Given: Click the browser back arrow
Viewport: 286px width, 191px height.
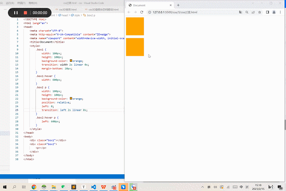Looking at the screenshot, I should (129, 12).
